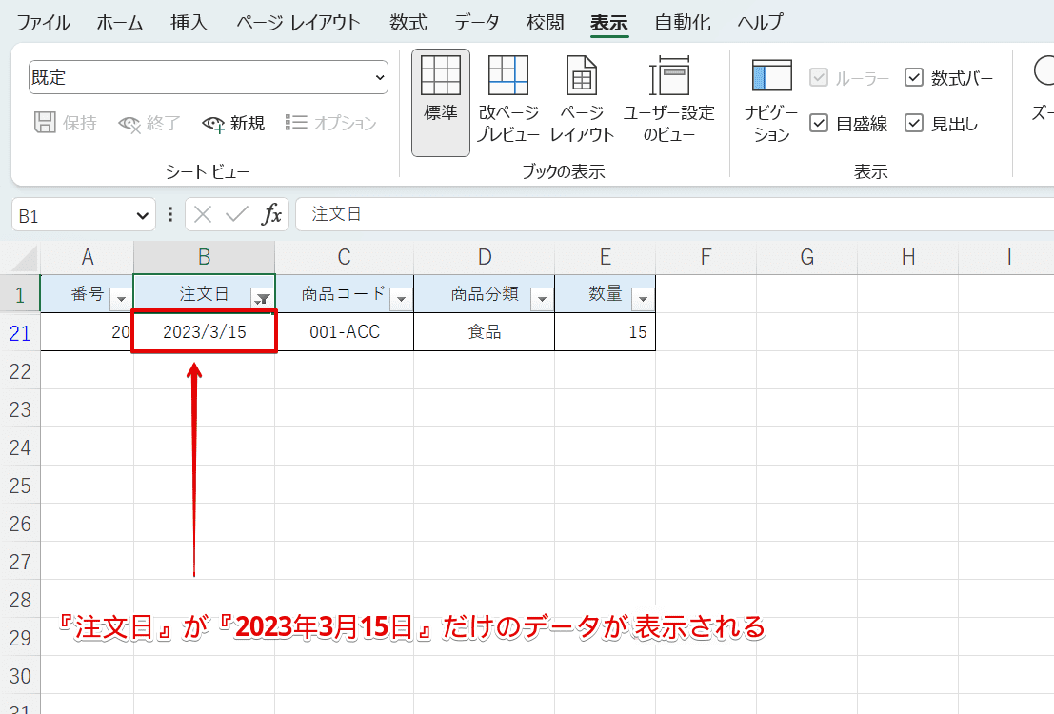Image resolution: width=1054 pixels, height=714 pixels.
Task: Open the 商品分類 column filter dropdown
Action: (542, 299)
